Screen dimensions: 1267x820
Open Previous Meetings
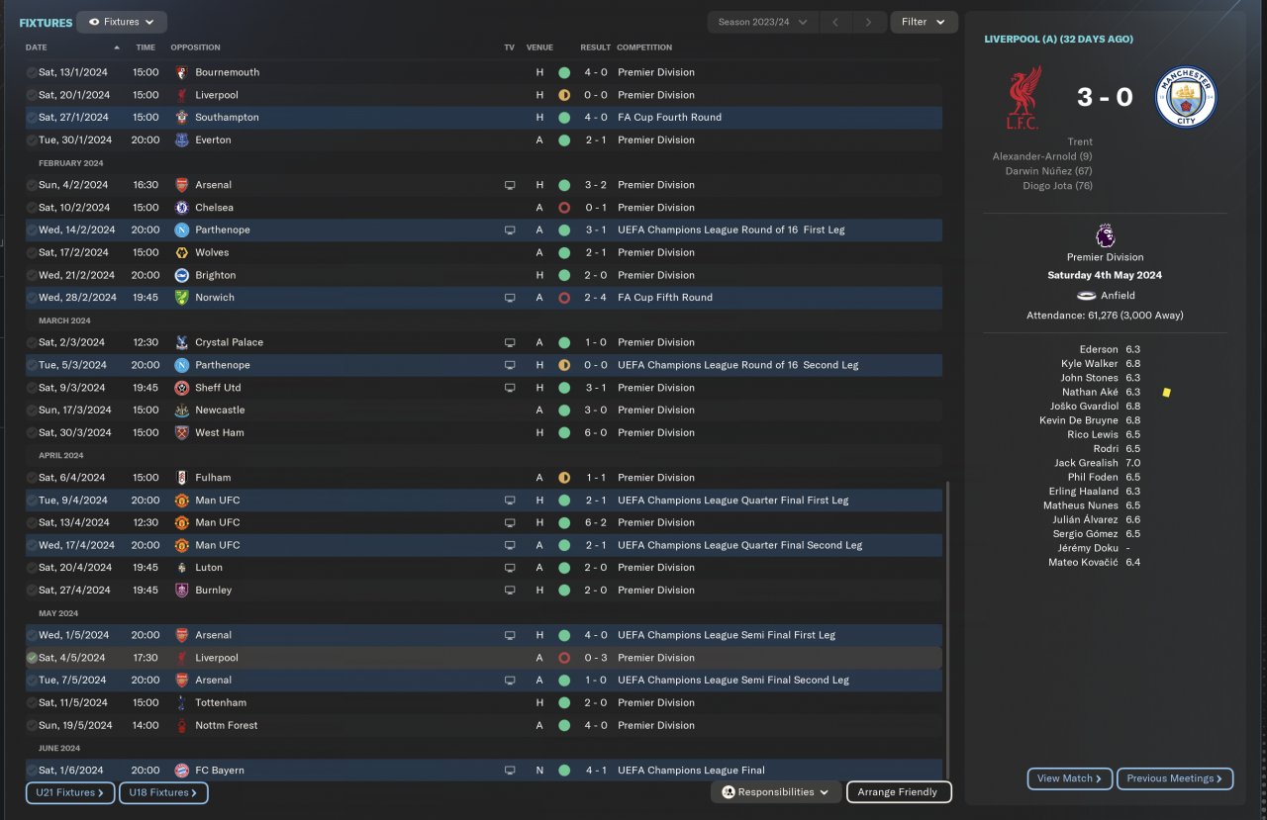[1175, 778]
